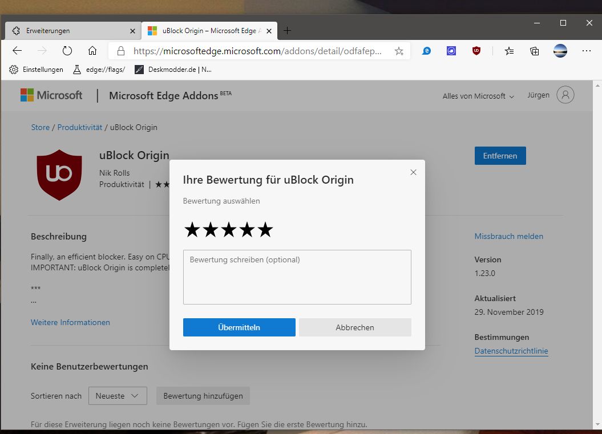The image size is (602, 434).
Task: Click the Bewertung hinzufügen button
Action: coord(203,396)
